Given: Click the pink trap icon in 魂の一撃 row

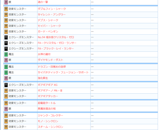Looking at the screenshot, I should pyautogui.click(x=6, y=2).
